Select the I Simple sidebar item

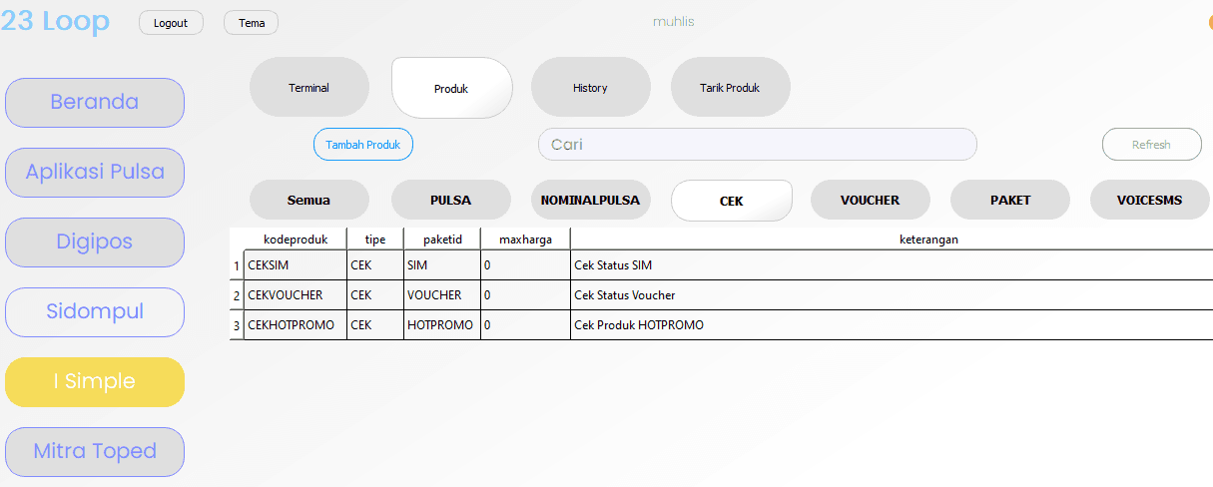pos(95,382)
